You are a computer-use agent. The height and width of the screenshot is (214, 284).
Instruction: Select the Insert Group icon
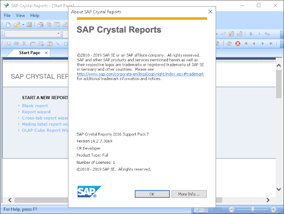coord(16,44)
